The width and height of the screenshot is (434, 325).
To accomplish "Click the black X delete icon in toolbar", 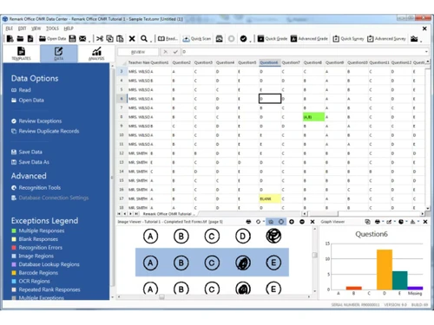I will 132,38.
